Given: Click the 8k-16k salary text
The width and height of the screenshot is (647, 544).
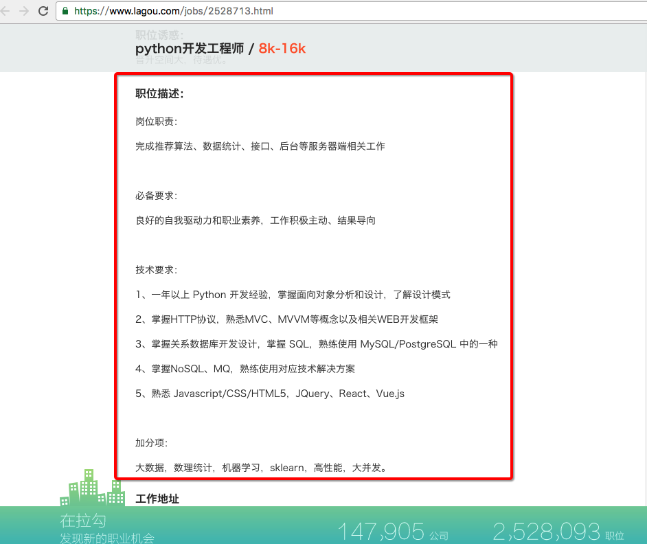Looking at the screenshot, I should tap(282, 48).
